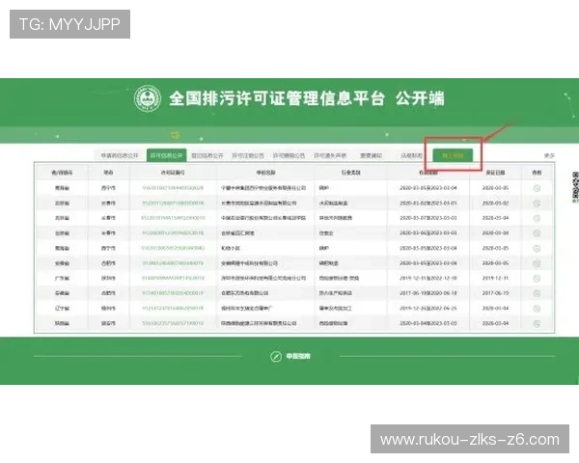Open permit number link in 辽宁省 row
The image size is (579, 463).
click(x=173, y=309)
